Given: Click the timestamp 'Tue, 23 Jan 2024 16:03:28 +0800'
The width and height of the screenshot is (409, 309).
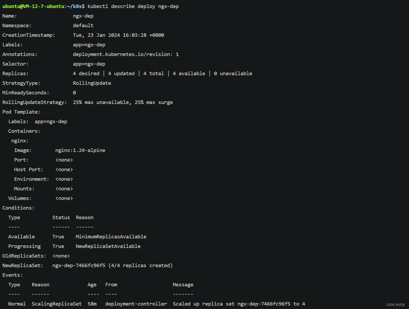Looking at the screenshot, I should click(x=118, y=35).
